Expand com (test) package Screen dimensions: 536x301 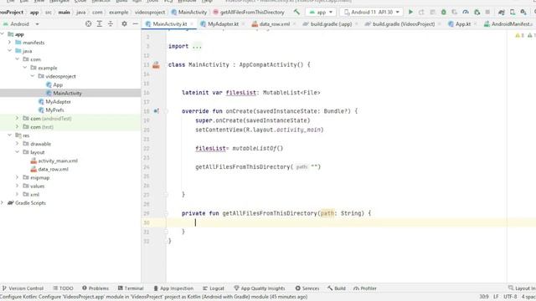point(17,126)
